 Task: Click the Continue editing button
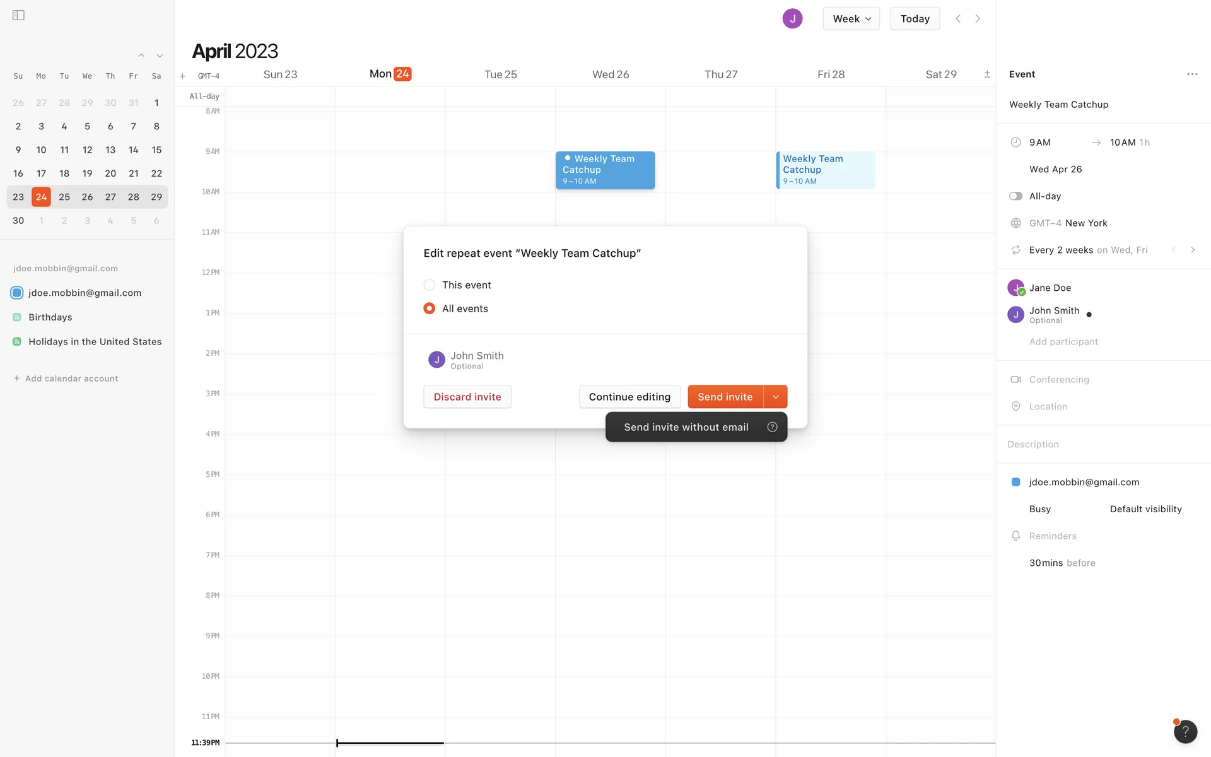(629, 397)
